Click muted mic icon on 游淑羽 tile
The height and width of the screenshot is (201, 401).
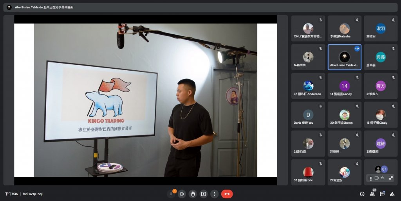(393, 20)
